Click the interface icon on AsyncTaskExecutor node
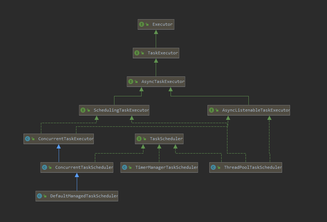The height and width of the screenshot is (222, 327). 131,82
